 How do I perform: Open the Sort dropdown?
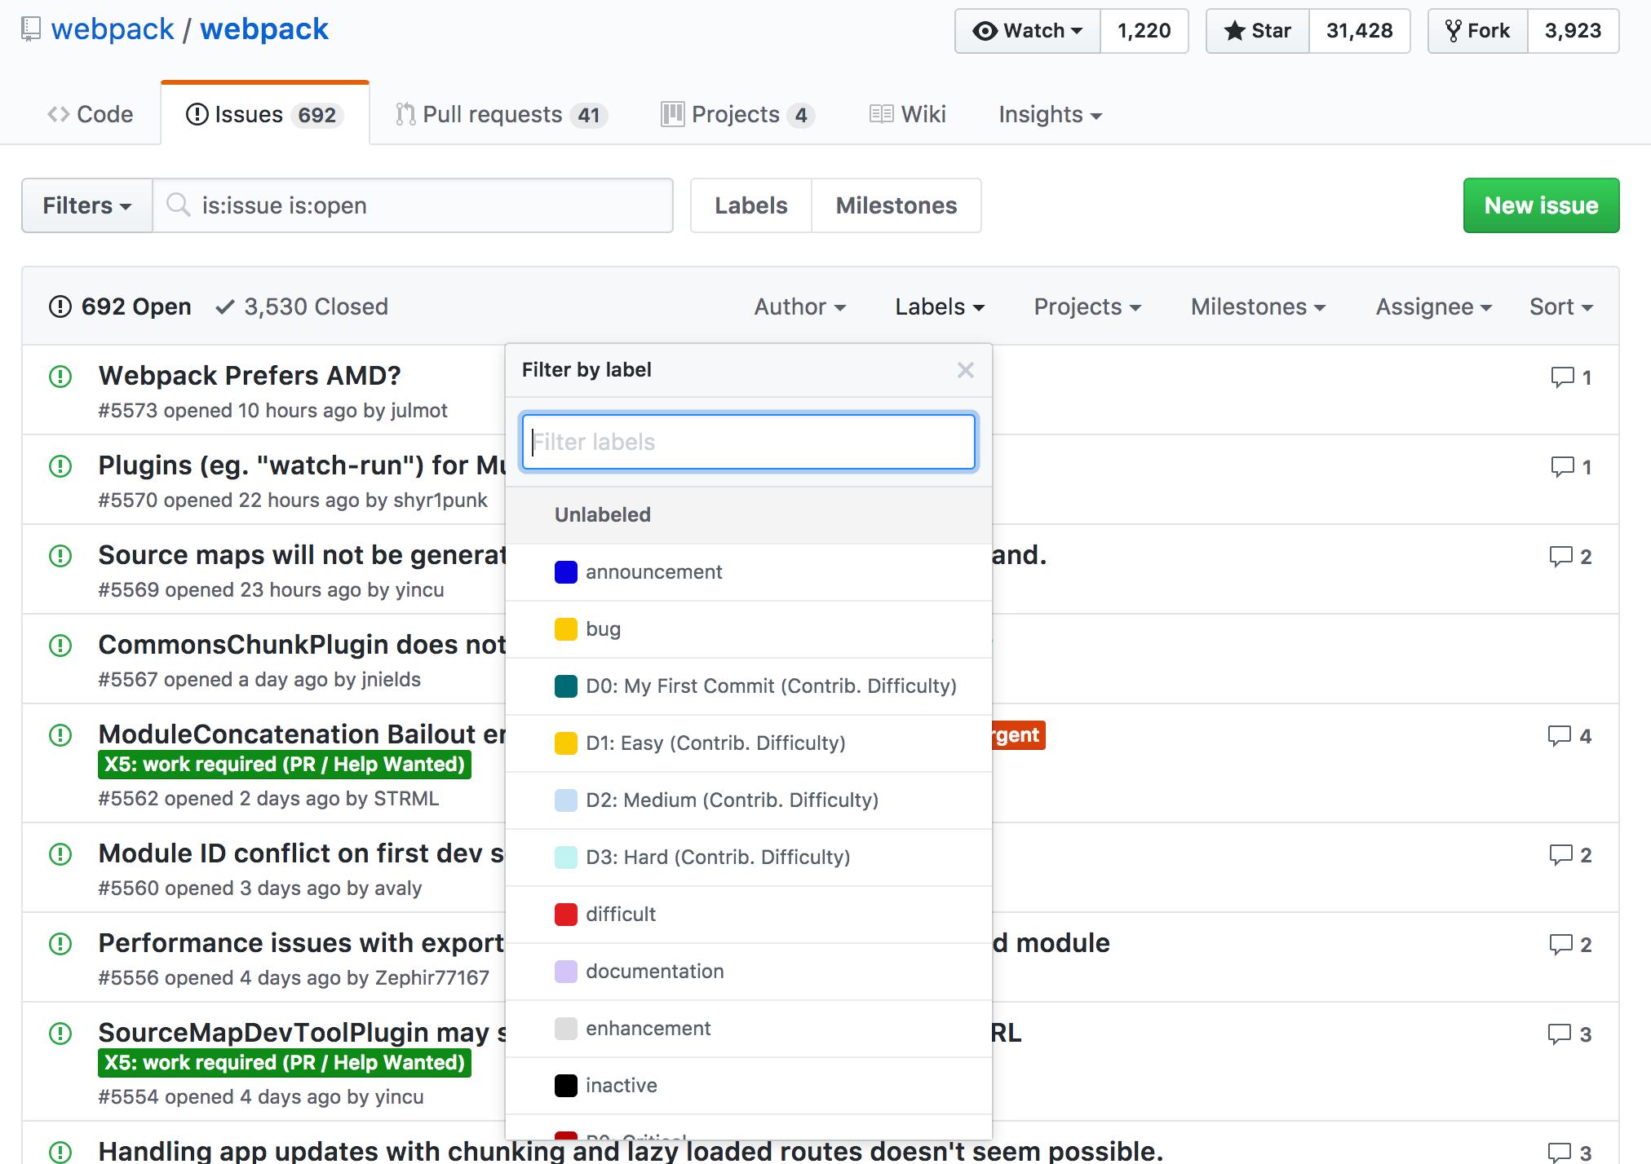[1560, 306]
